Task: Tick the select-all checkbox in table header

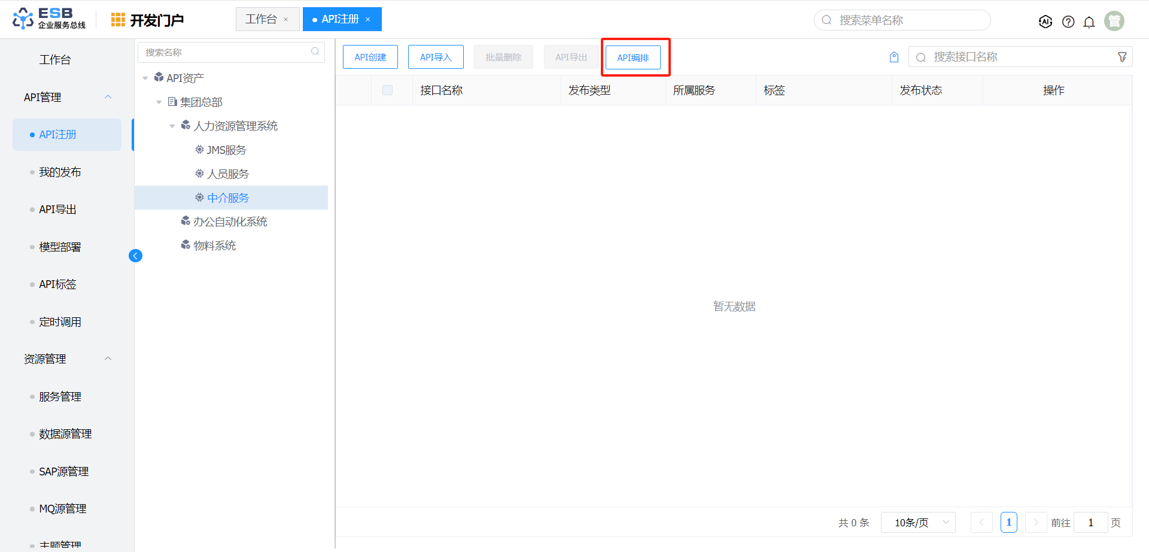Action: click(387, 90)
